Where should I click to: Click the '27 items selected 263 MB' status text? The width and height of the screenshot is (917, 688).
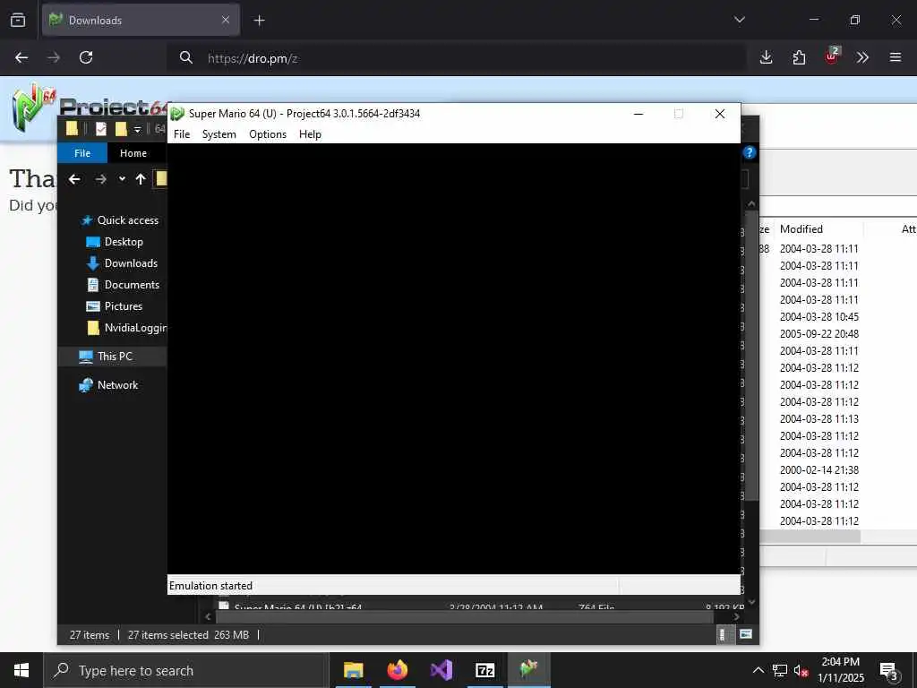[x=188, y=635]
